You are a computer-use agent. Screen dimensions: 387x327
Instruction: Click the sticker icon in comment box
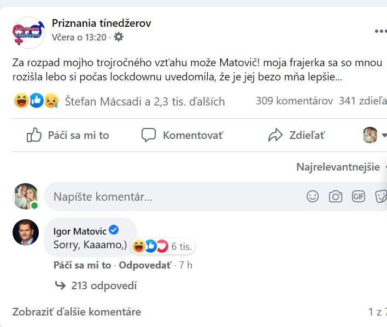coord(381,196)
